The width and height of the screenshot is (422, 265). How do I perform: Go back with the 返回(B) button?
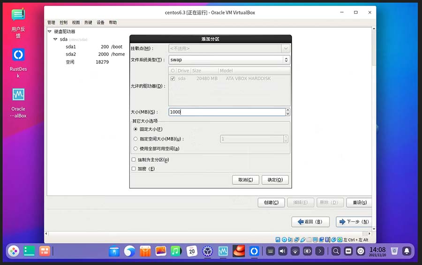pyautogui.click(x=310, y=222)
